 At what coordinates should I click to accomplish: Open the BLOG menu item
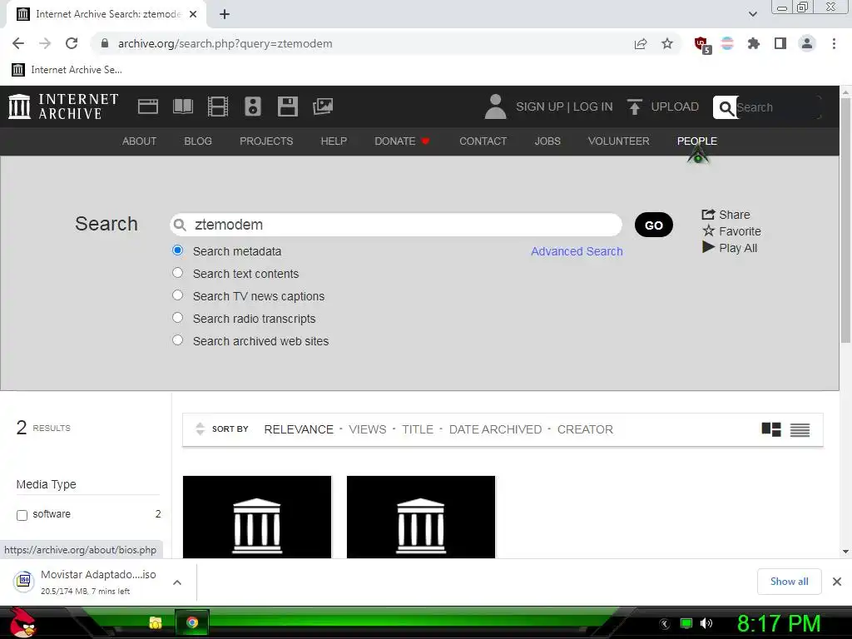tap(198, 141)
